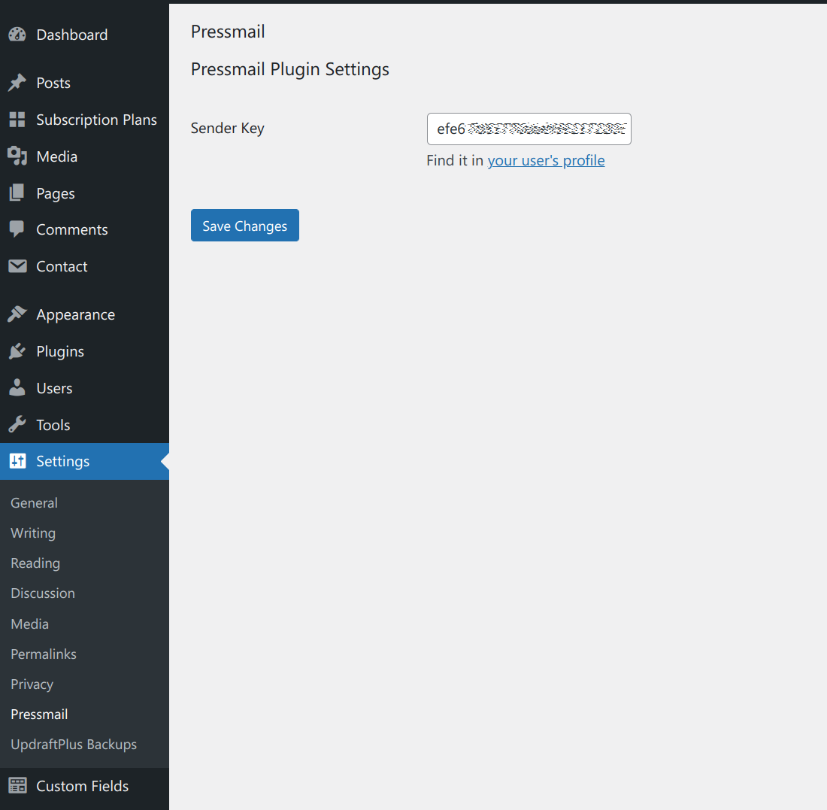Image resolution: width=827 pixels, height=810 pixels.
Task: Click the "Pressmail" page title
Action: coord(228,32)
